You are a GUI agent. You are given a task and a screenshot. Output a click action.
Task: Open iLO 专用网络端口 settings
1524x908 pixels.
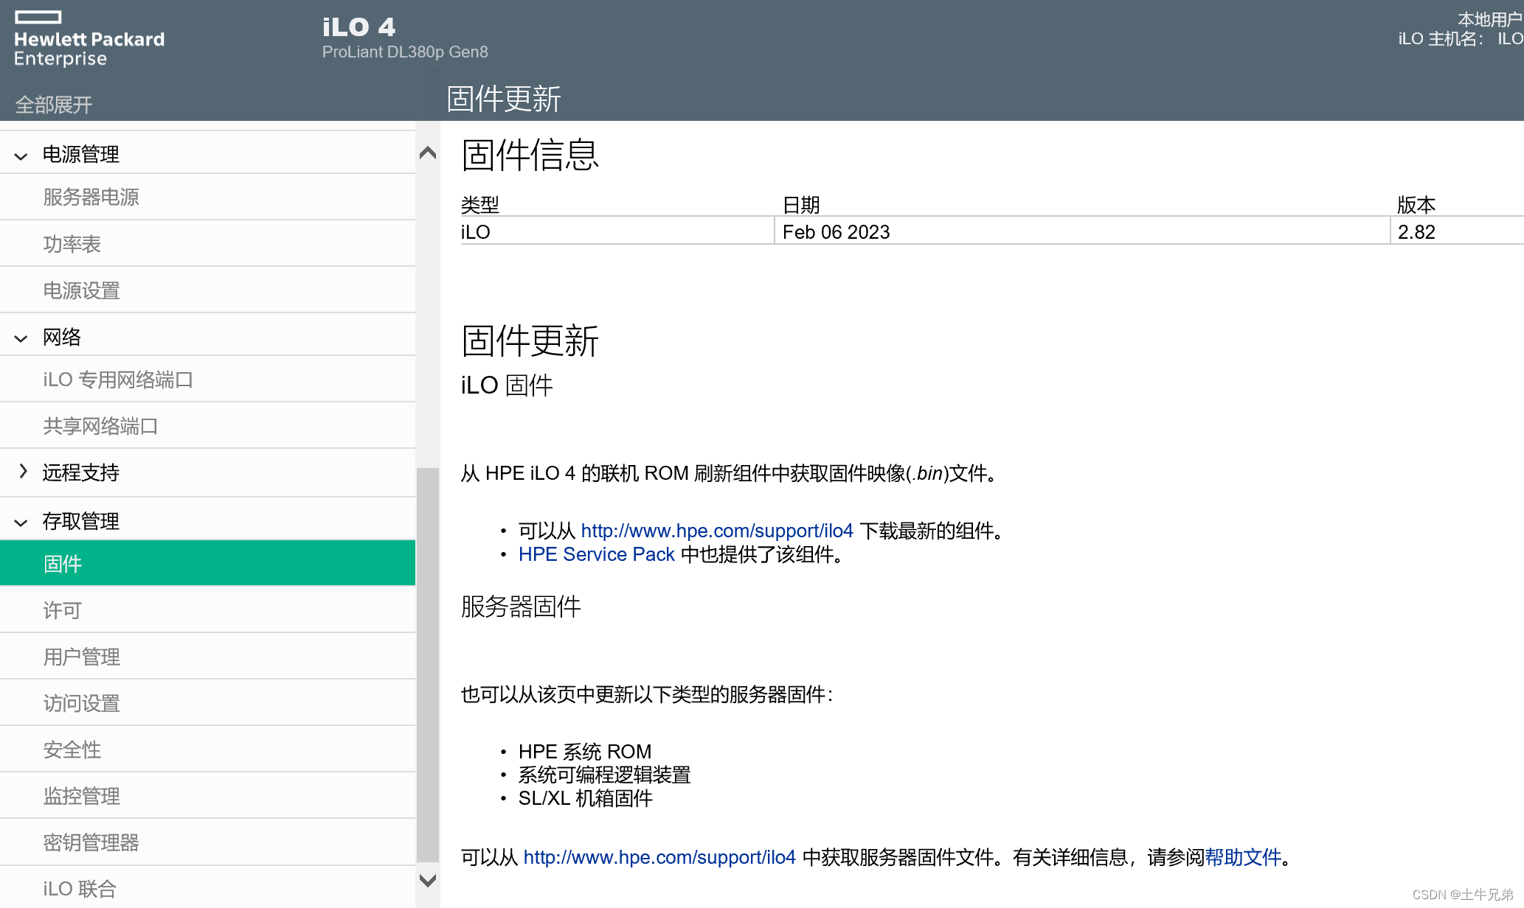click(x=118, y=380)
